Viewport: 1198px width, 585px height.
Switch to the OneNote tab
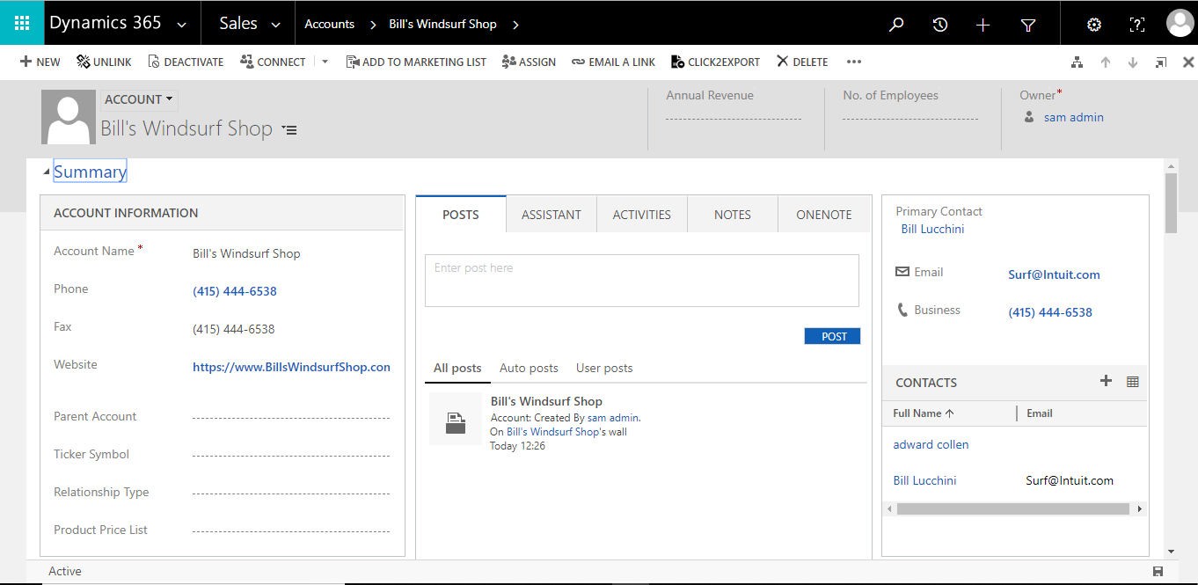click(x=824, y=215)
